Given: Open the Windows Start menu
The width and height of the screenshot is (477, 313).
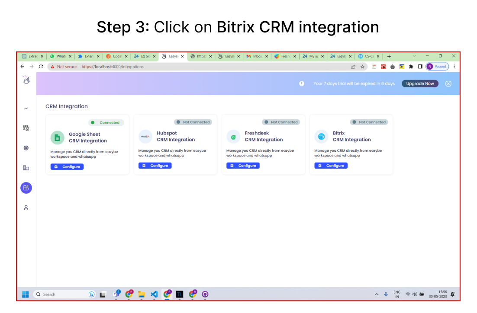Looking at the screenshot, I should click(25, 294).
